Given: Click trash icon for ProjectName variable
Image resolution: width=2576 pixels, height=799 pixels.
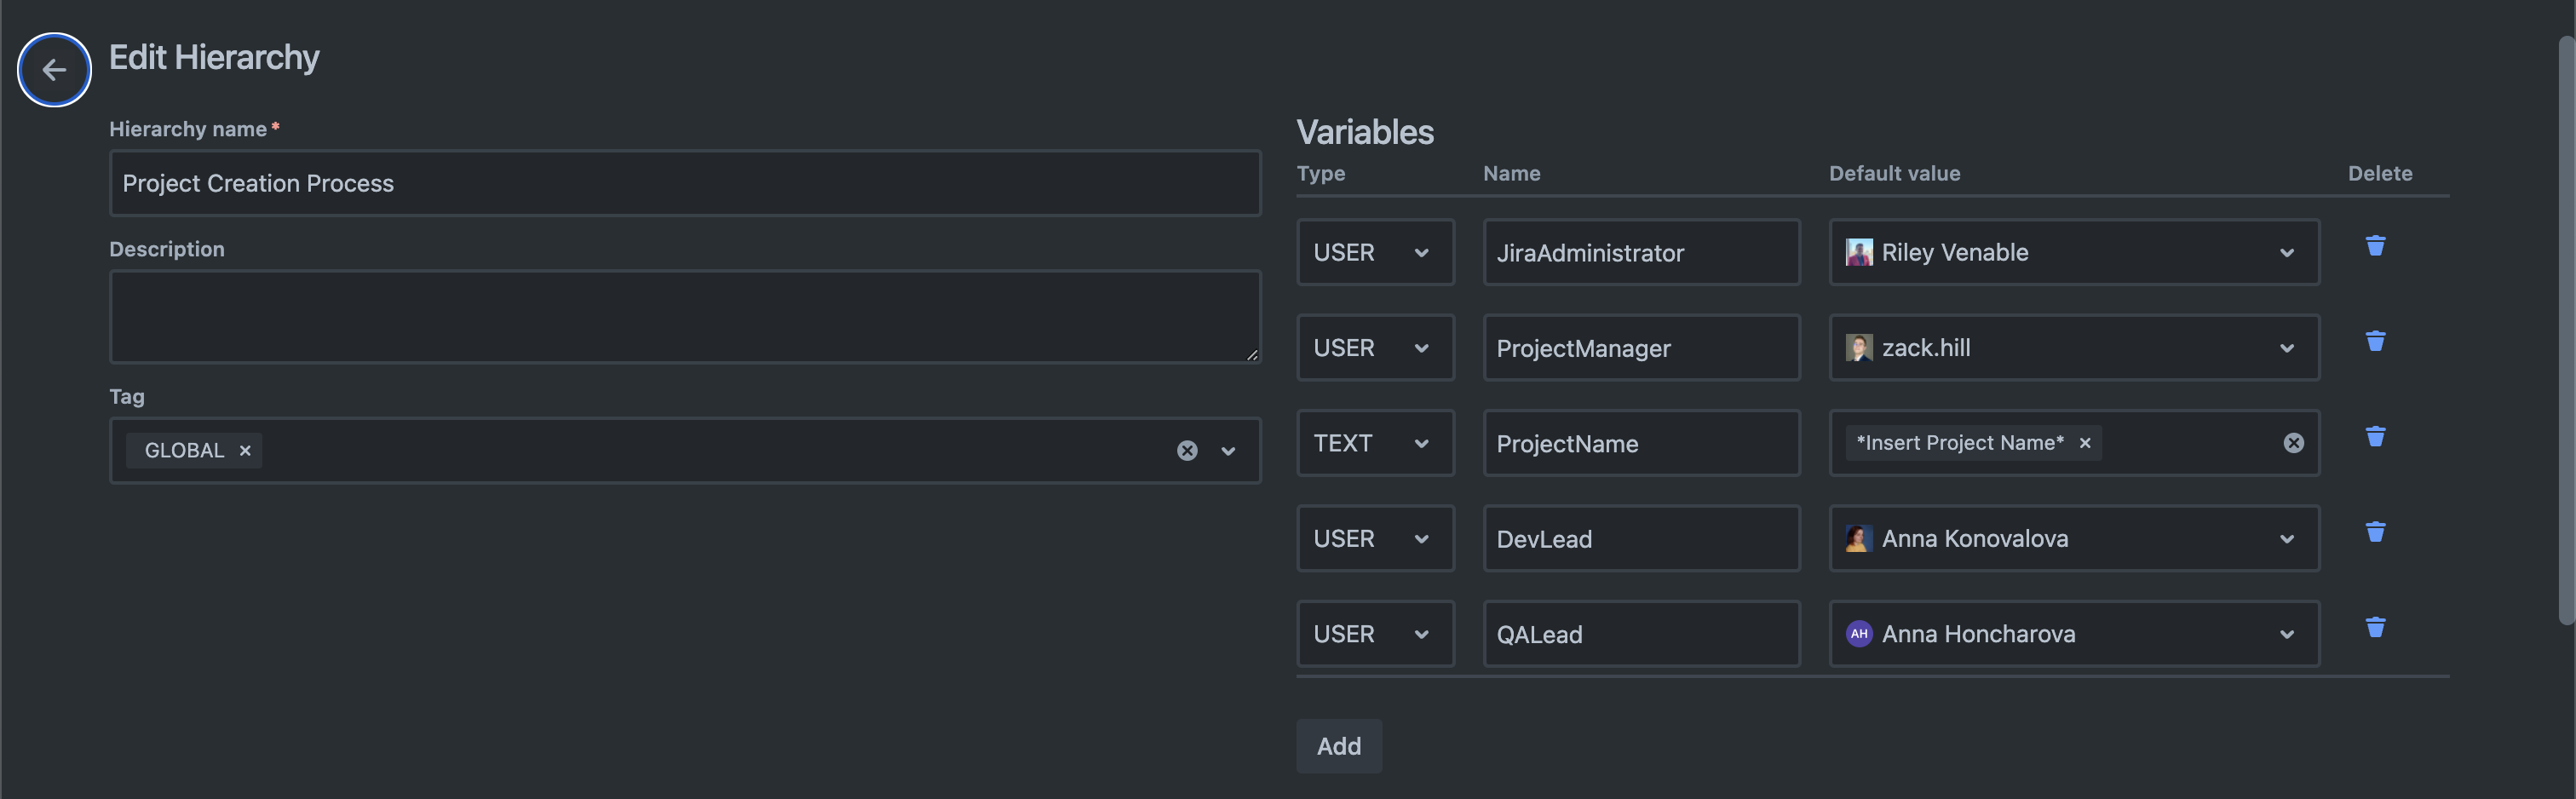Looking at the screenshot, I should pyautogui.click(x=2375, y=437).
